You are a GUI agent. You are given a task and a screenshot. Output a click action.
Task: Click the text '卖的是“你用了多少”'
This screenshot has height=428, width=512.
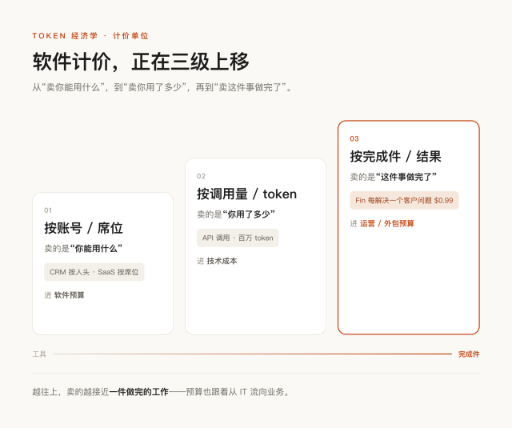pos(236,214)
